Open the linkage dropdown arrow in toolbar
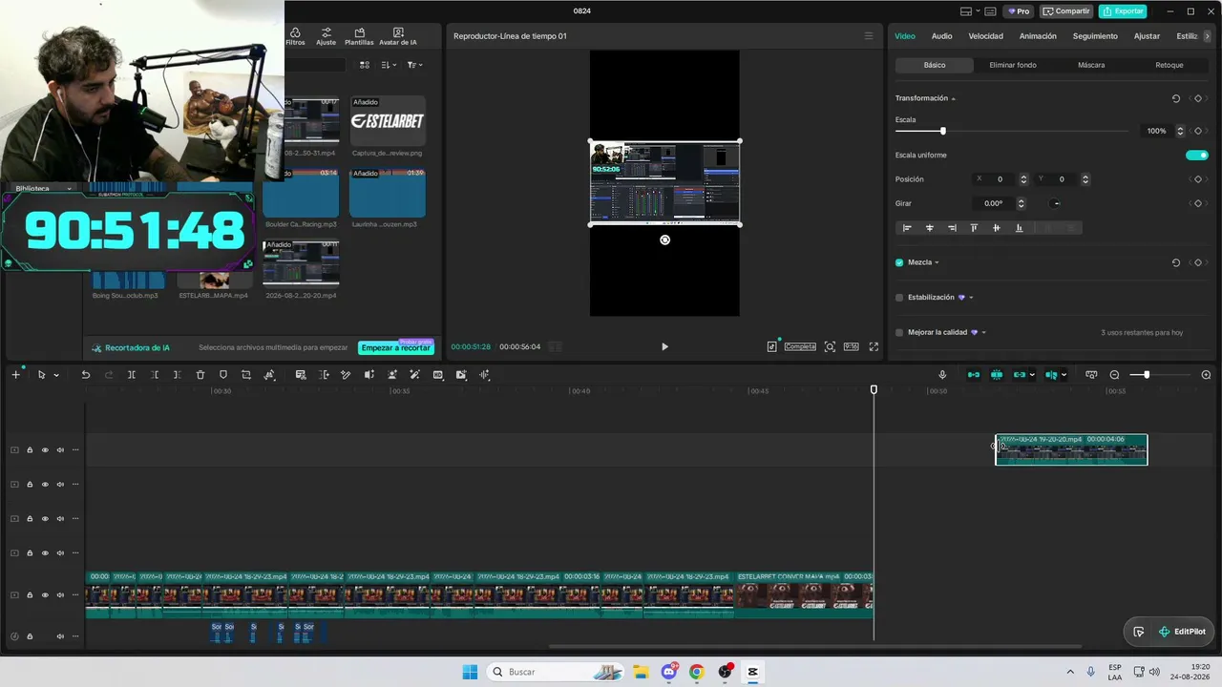Screen dimensions: 1222x687 click(x=1032, y=376)
